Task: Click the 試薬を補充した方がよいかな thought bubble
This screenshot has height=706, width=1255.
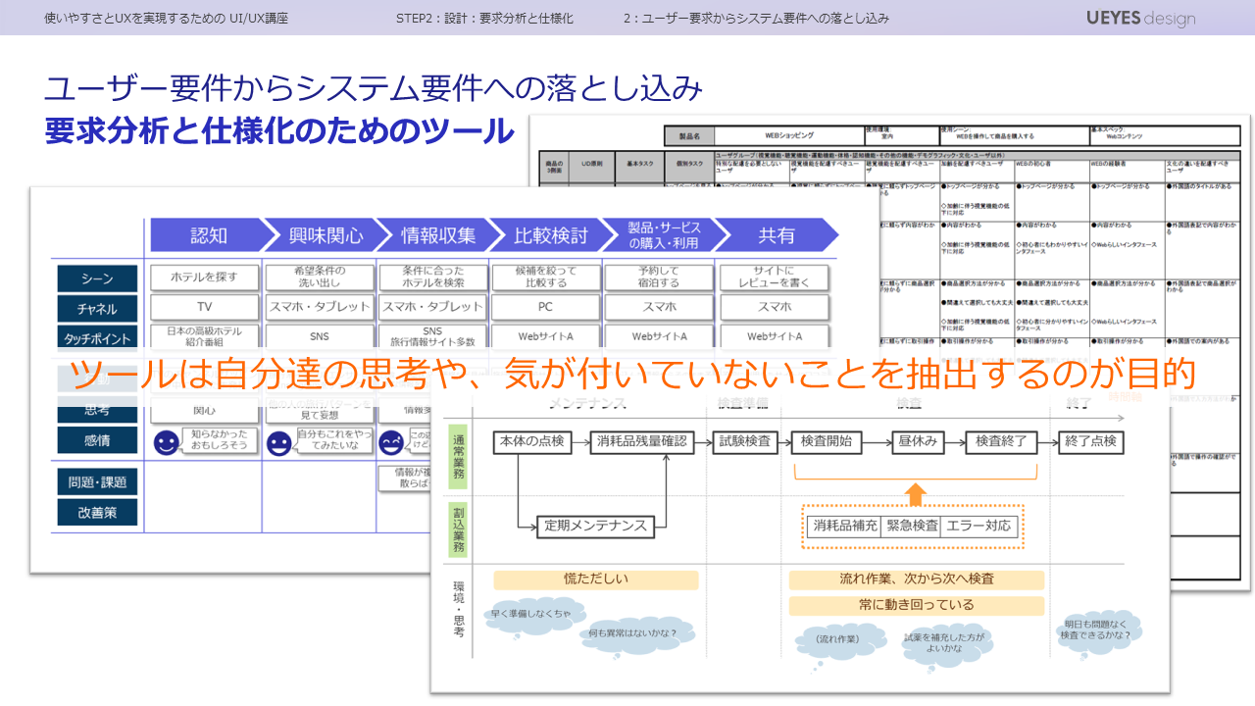Action: pyautogui.click(x=944, y=642)
